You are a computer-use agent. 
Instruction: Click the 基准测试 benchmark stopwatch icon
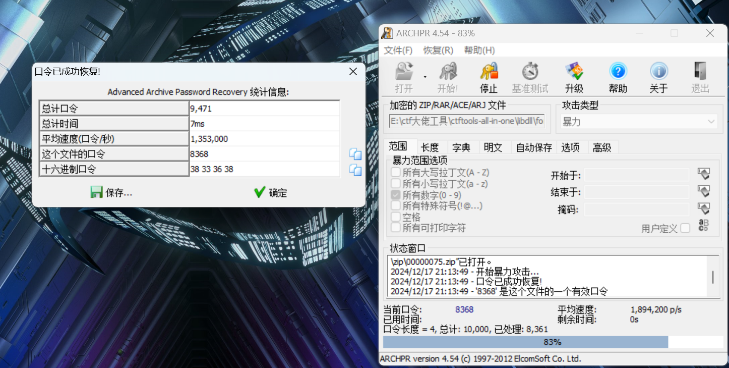click(x=530, y=71)
